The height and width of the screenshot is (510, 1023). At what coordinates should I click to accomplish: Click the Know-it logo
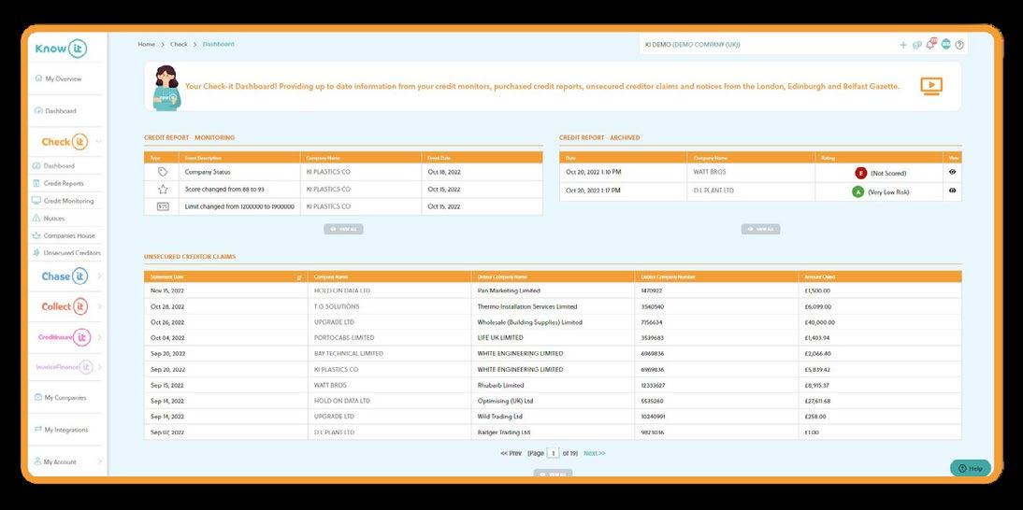[61, 49]
